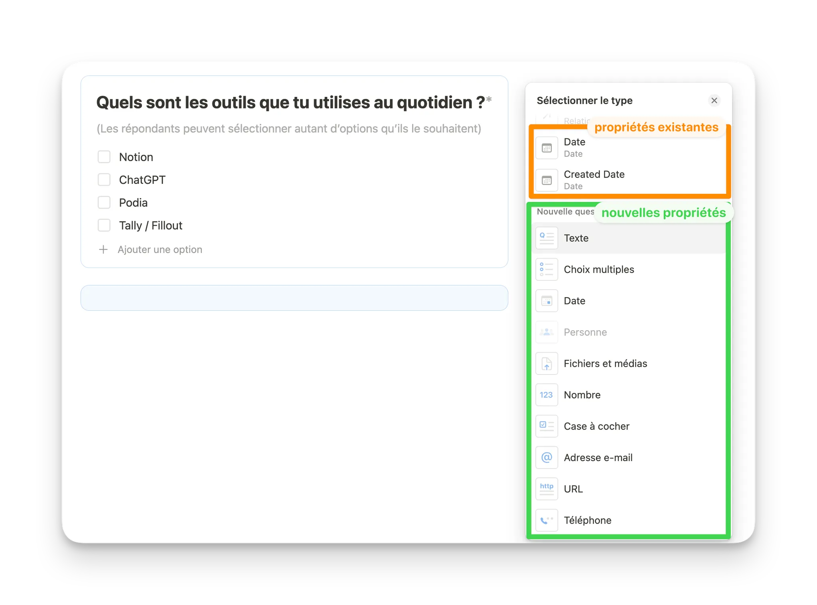Check the ChatGPT option
Image resolution: width=817 pixels, height=605 pixels.
pyautogui.click(x=104, y=179)
